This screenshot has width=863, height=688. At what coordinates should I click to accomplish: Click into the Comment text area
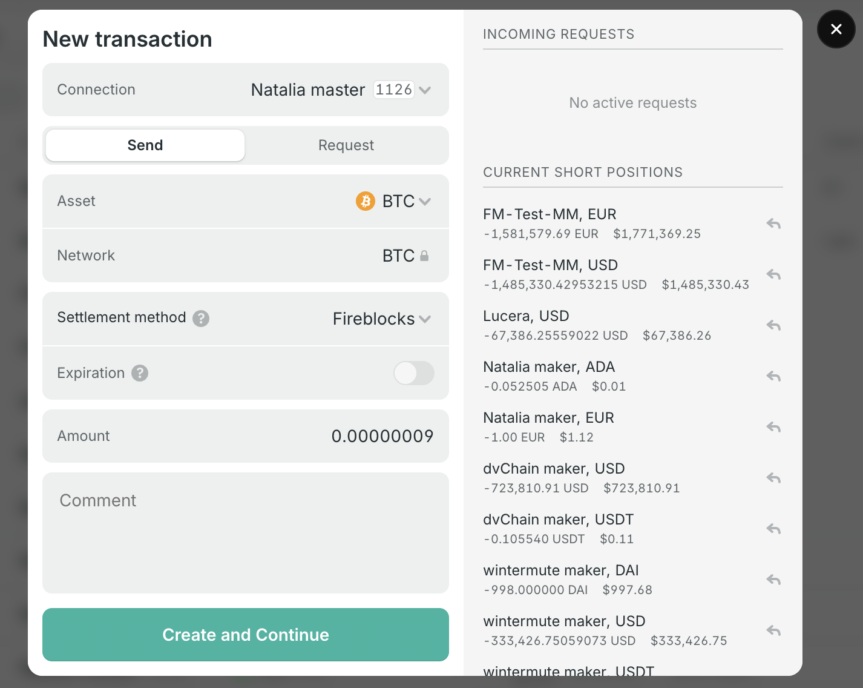pos(246,533)
